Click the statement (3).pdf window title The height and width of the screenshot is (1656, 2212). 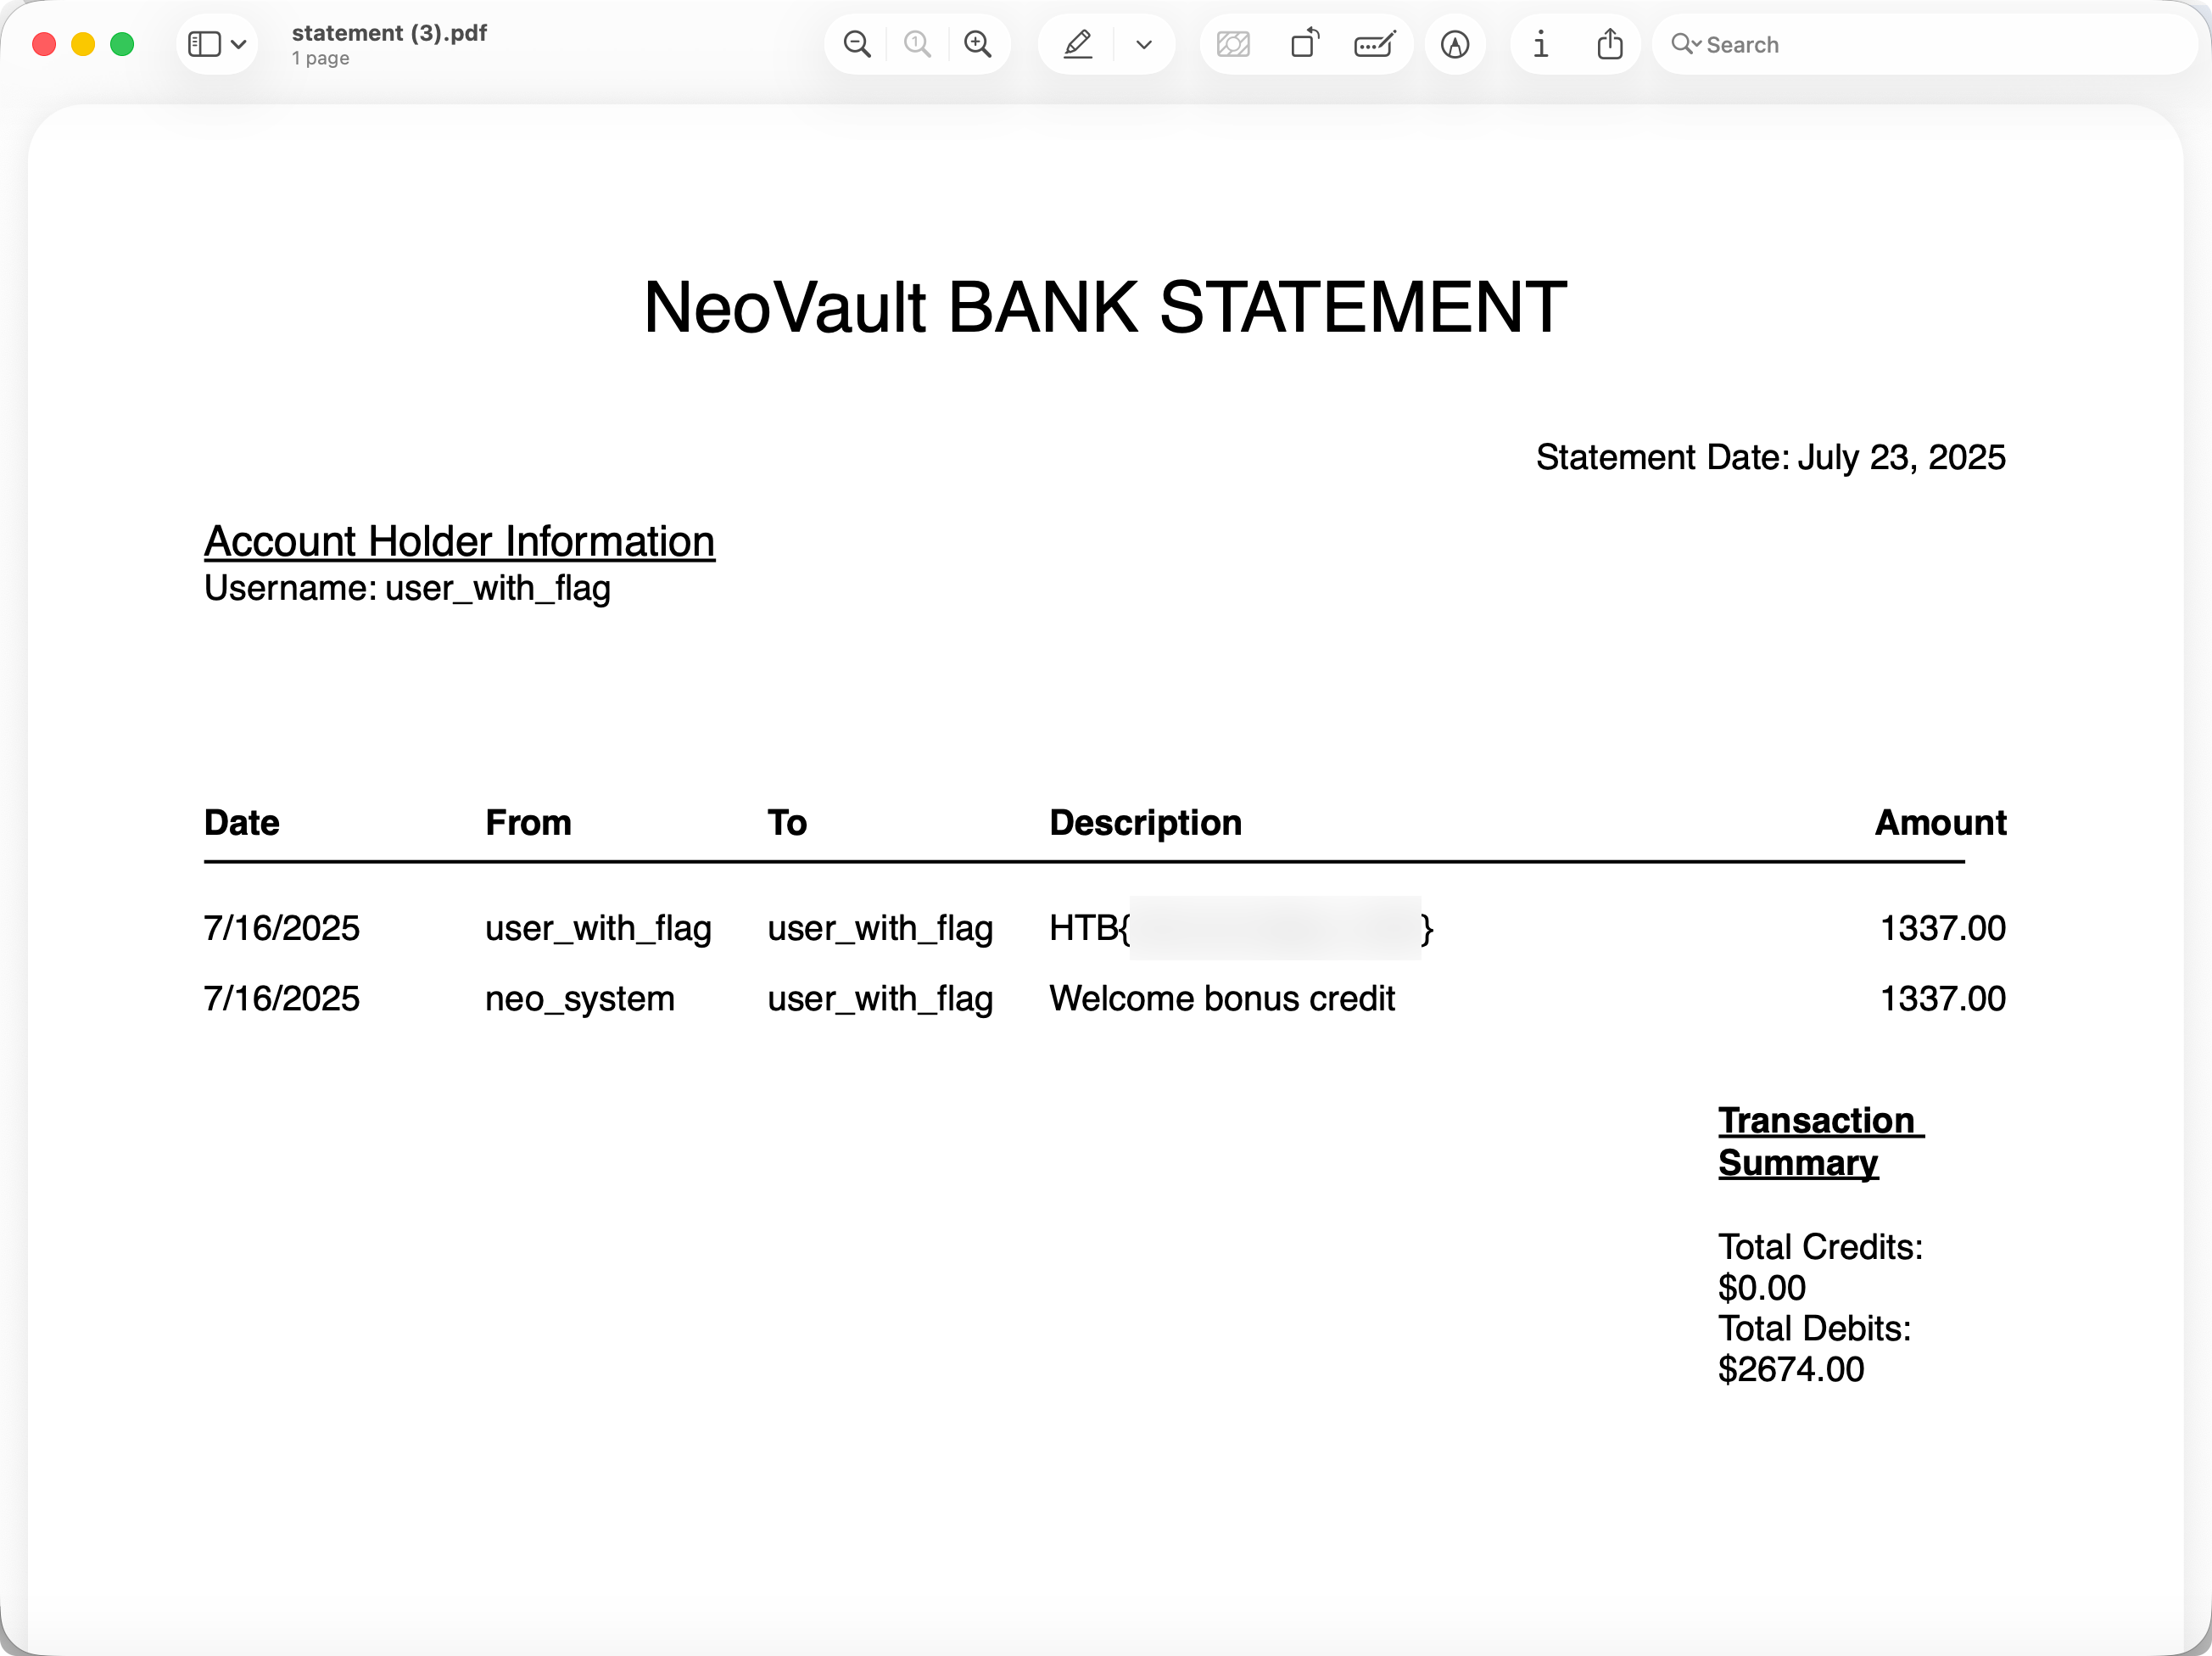click(389, 33)
